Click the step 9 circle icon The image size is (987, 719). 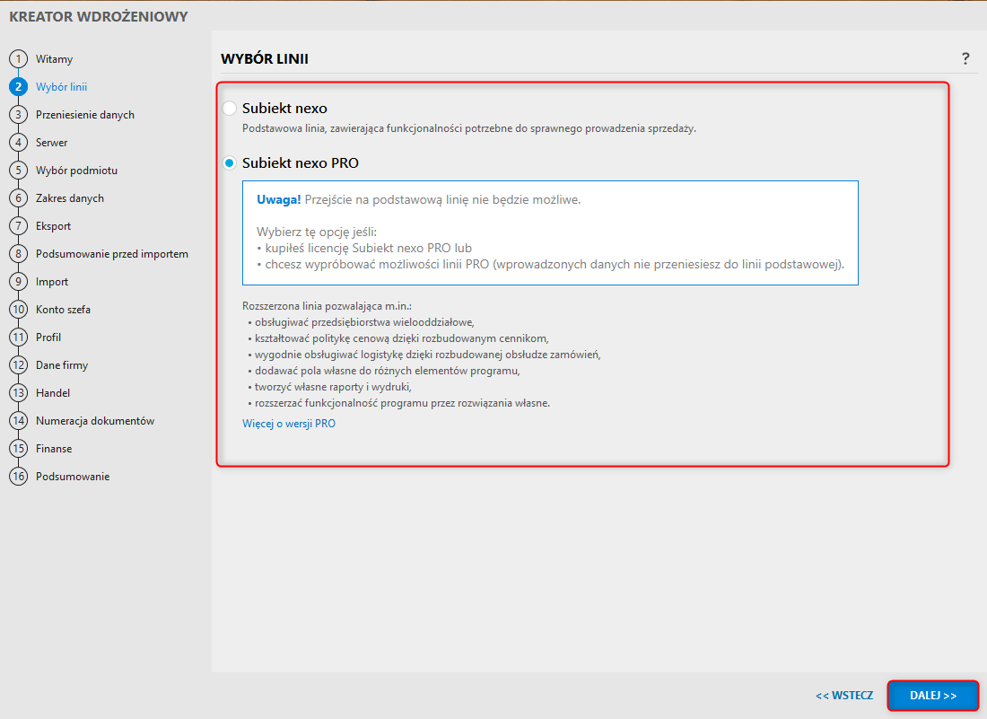[18, 282]
